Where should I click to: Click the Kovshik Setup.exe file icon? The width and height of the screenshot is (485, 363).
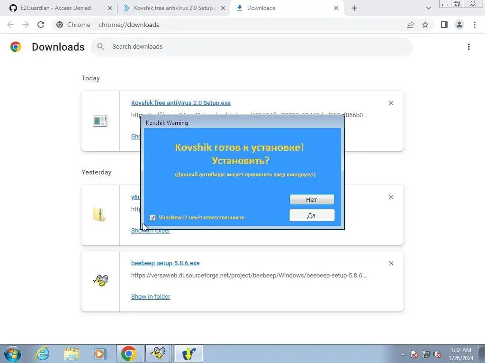[100, 121]
